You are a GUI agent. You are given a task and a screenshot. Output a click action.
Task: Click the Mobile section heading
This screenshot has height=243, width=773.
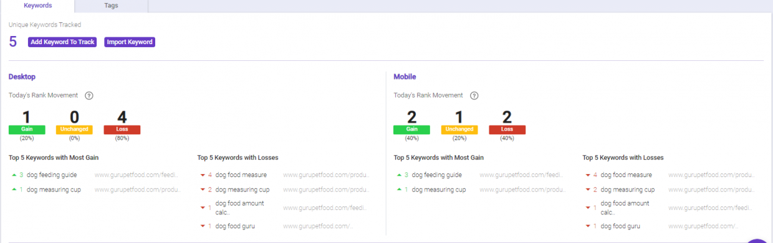click(405, 76)
